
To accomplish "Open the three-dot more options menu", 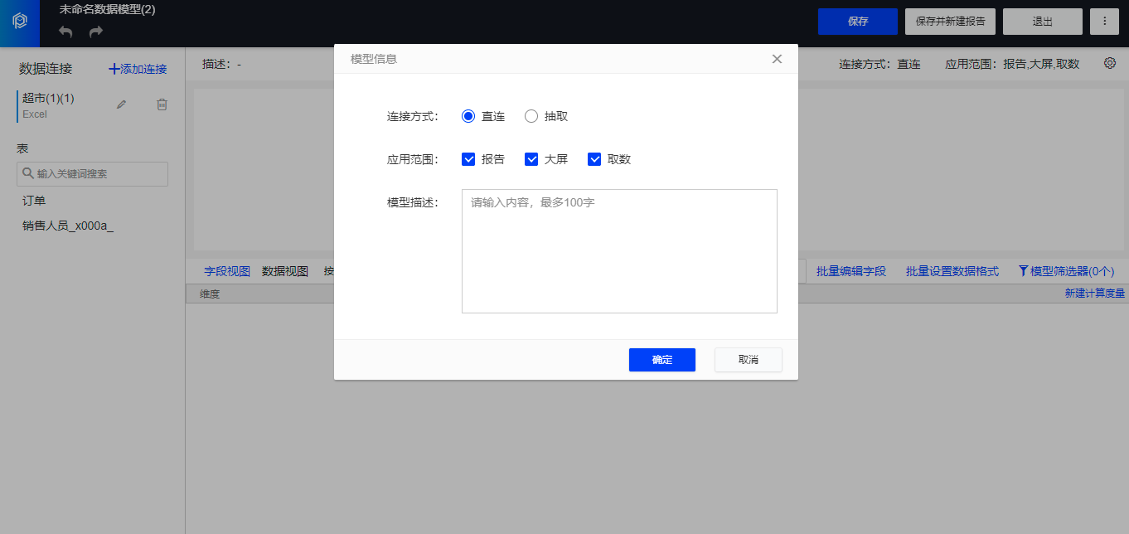I will coord(1104,22).
